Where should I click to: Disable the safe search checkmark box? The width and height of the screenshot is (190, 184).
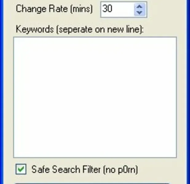click(21, 169)
